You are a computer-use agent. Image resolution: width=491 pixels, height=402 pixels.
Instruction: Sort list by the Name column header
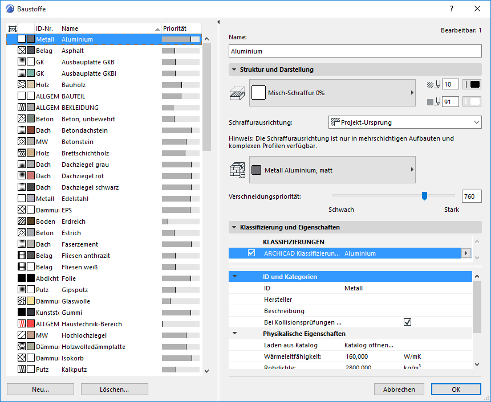(111, 29)
